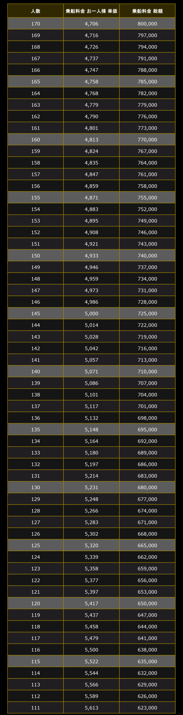Click the 800,000 total fare cell
The image size is (183, 715).
tap(147, 24)
